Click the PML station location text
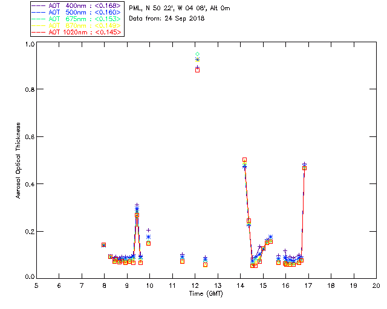 (x=180, y=8)
